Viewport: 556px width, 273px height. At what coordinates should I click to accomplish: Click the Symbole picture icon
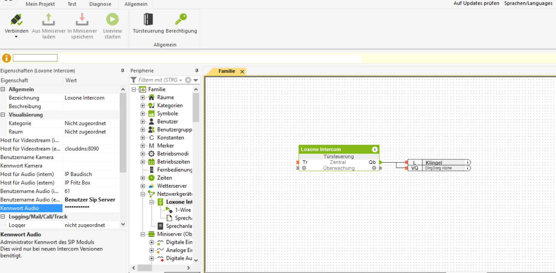coord(151,113)
